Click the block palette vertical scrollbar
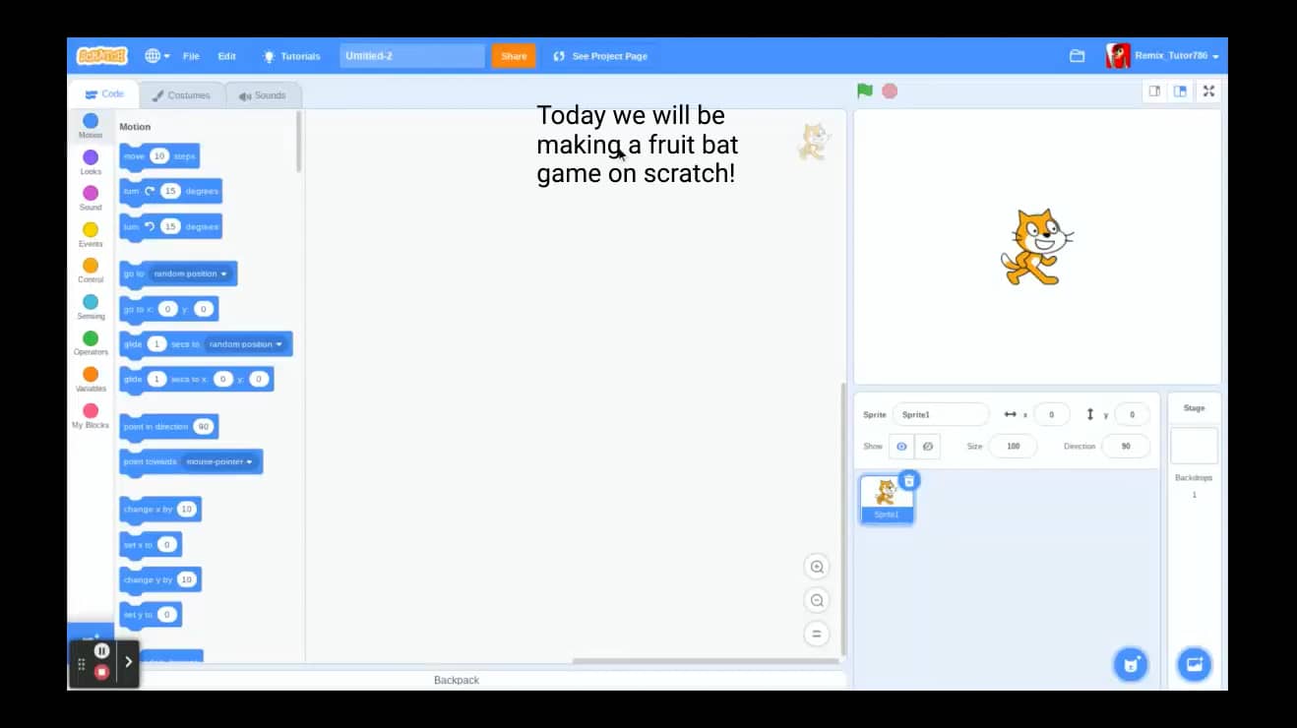 298,142
